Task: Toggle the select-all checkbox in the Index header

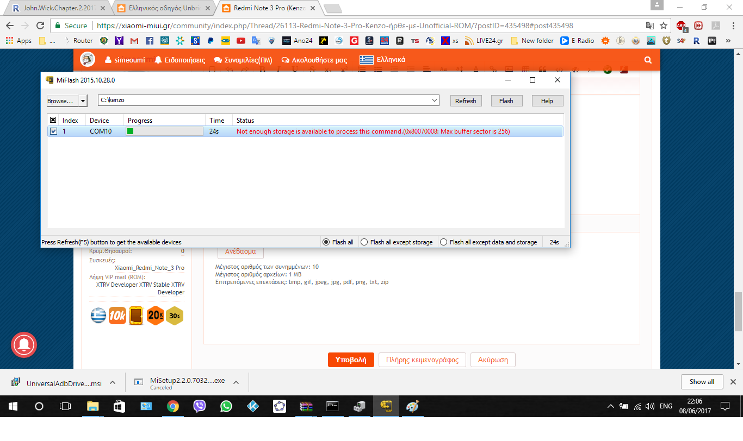Action: (53, 120)
